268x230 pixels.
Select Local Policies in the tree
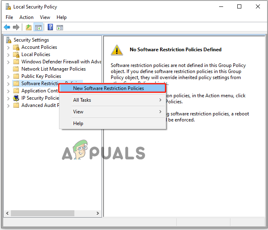[x=36, y=54]
